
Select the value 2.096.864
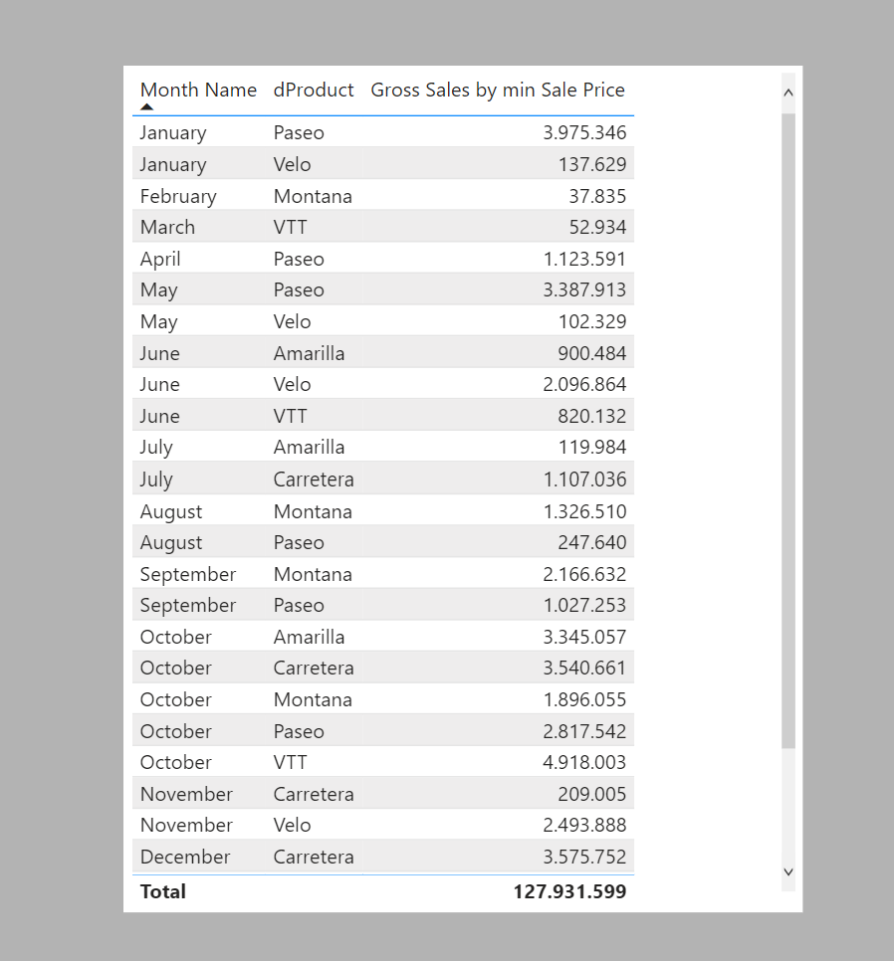tap(584, 384)
